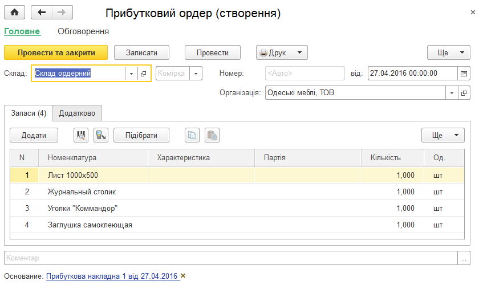
Task: Switch to the Головне section
Action: [x=22, y=31]
